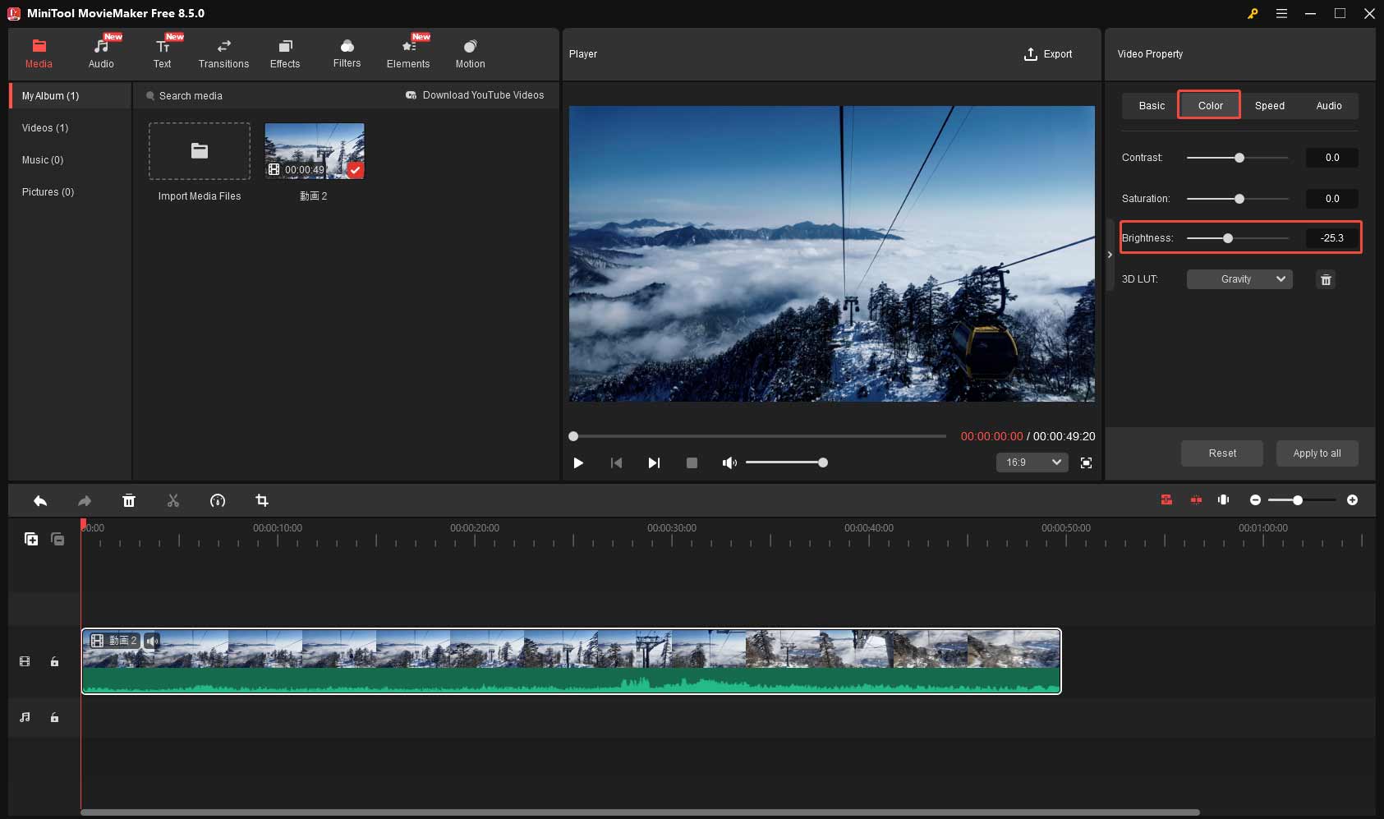This screenshot has height=819, width=1384.
Task: Open the 16:9 aspect ratio dropdown
Action: (1032, 462)
